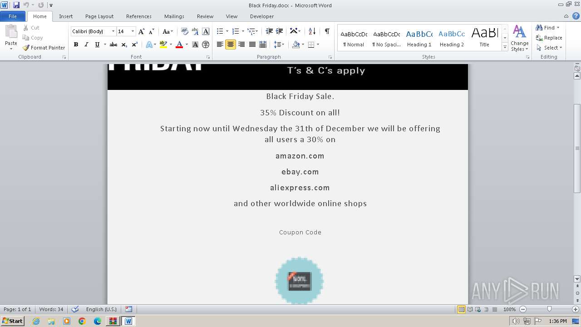Open line spacing options
581x327 pixels.
279,45
